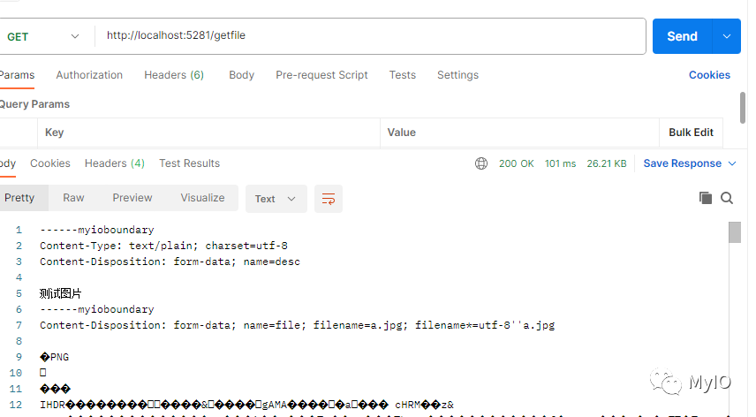Open search in the response via the magnifier icon
Viewport: 756px width, 417px height.
coord(727,198)
